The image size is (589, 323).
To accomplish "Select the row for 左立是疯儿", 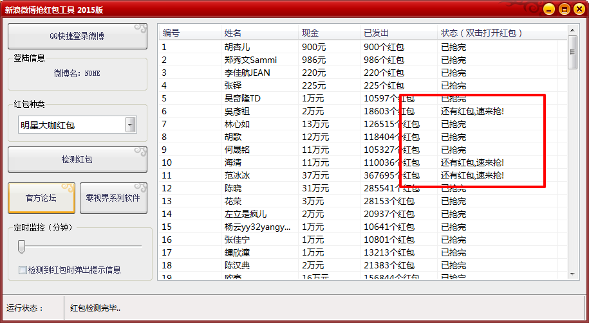I will (x=363, y=214).
